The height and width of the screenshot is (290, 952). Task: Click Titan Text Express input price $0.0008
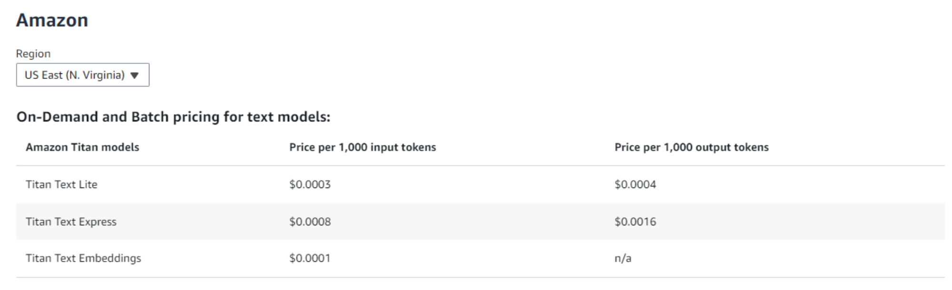coord(310,222)
